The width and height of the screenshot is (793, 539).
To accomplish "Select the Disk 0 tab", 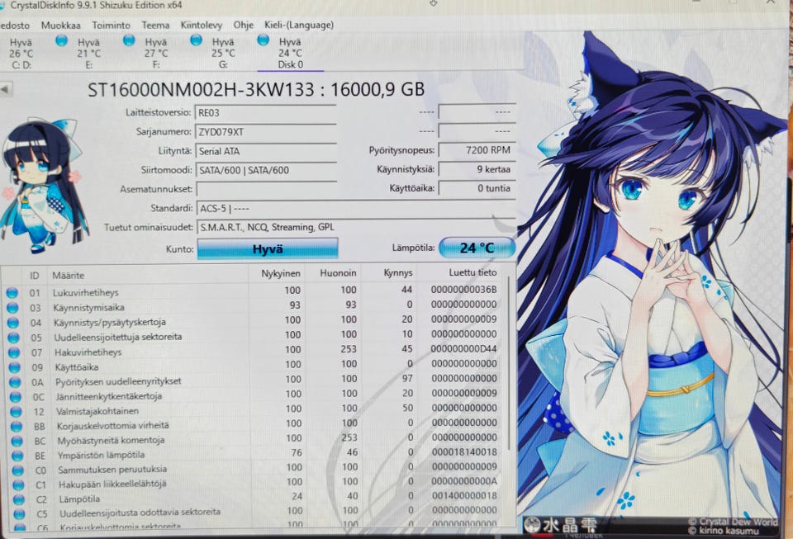I will pos(290,53).
